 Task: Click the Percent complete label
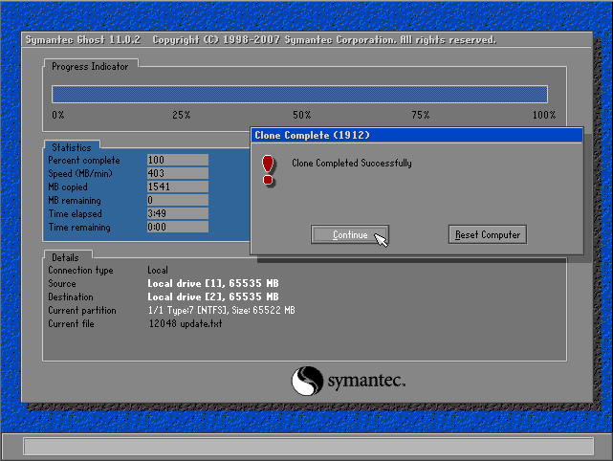point(84,161)
